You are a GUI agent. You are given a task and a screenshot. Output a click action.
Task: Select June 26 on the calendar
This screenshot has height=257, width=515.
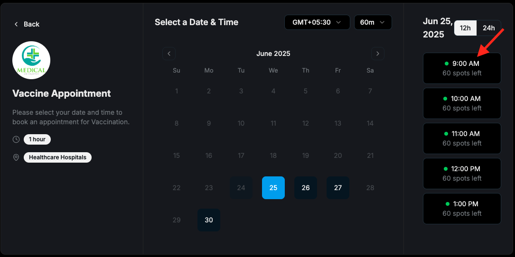pyautogui.click(x=306, y=188)
